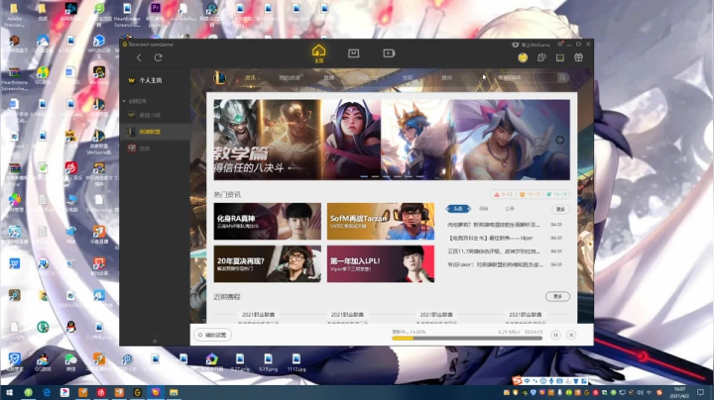This screenshot has height=400, width=714.
Task: Open the 我的战绩 tab
Action: [290, 78]
